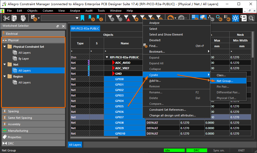
Task: Click the Toggle Bookmark icon
Action: click(x=82, y=18)
